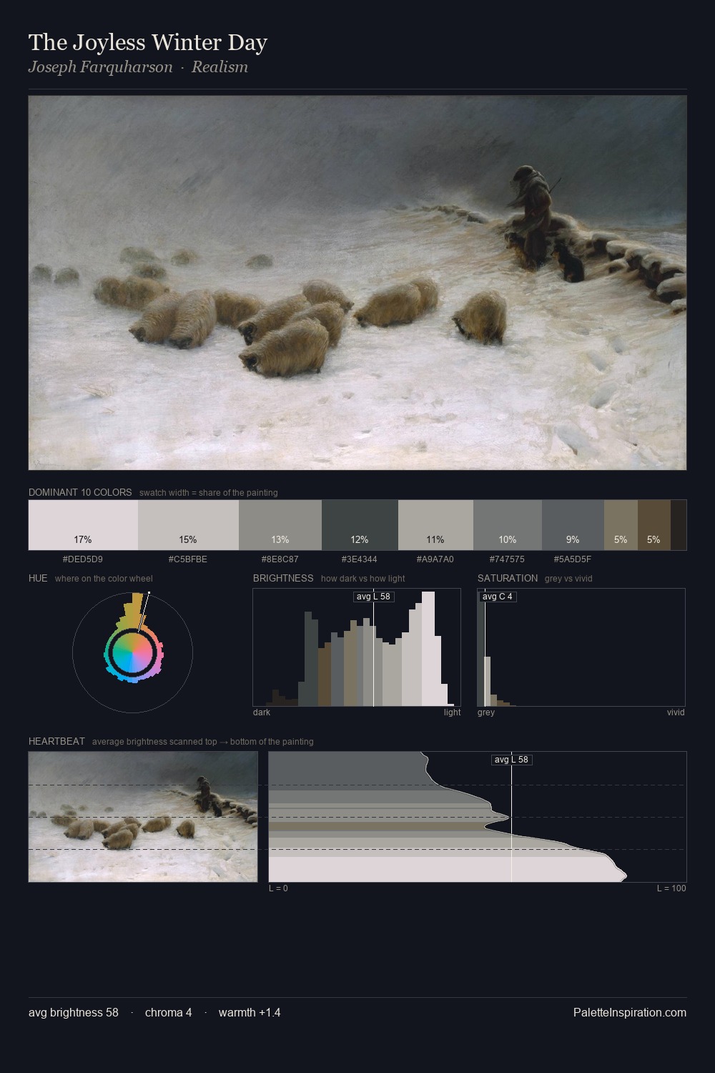
Task: Click the artist name 'Joseph Farquharson'
Action: 101,67
